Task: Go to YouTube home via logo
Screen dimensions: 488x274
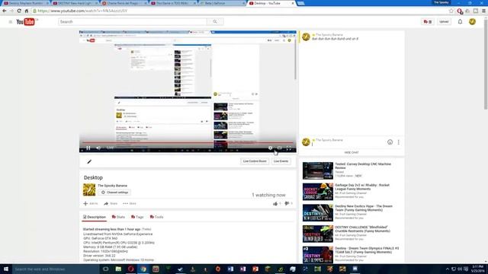Action: coord(26,22)
